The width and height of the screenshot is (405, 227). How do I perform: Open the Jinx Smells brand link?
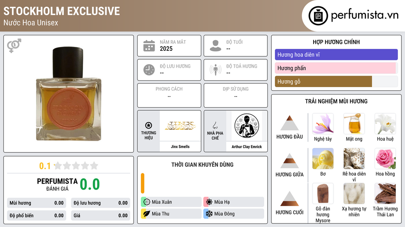coord(180,147)
